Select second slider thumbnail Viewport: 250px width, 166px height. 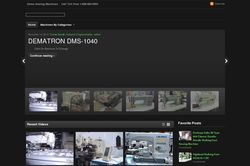[75, 101]
